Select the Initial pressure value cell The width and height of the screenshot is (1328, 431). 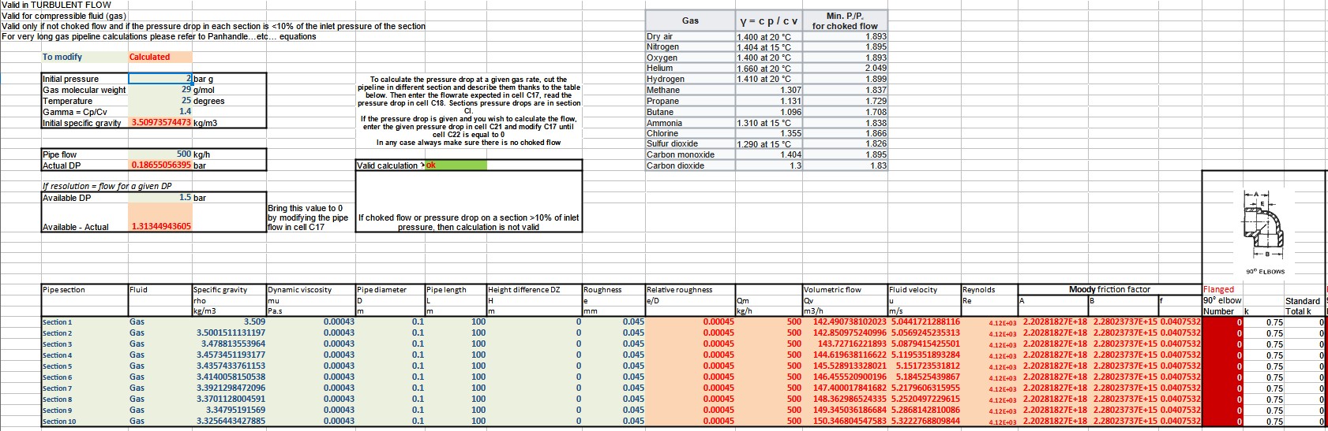tap(160, 79)
